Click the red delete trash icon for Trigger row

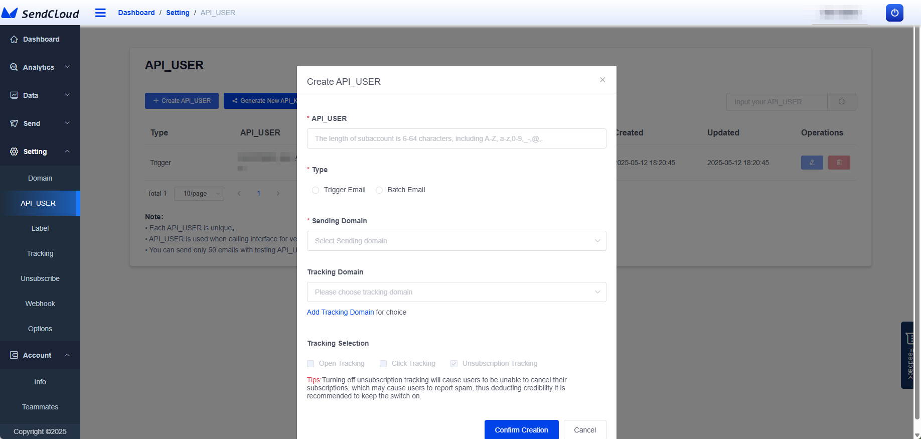pyautogui.click(x=839, y=163)
